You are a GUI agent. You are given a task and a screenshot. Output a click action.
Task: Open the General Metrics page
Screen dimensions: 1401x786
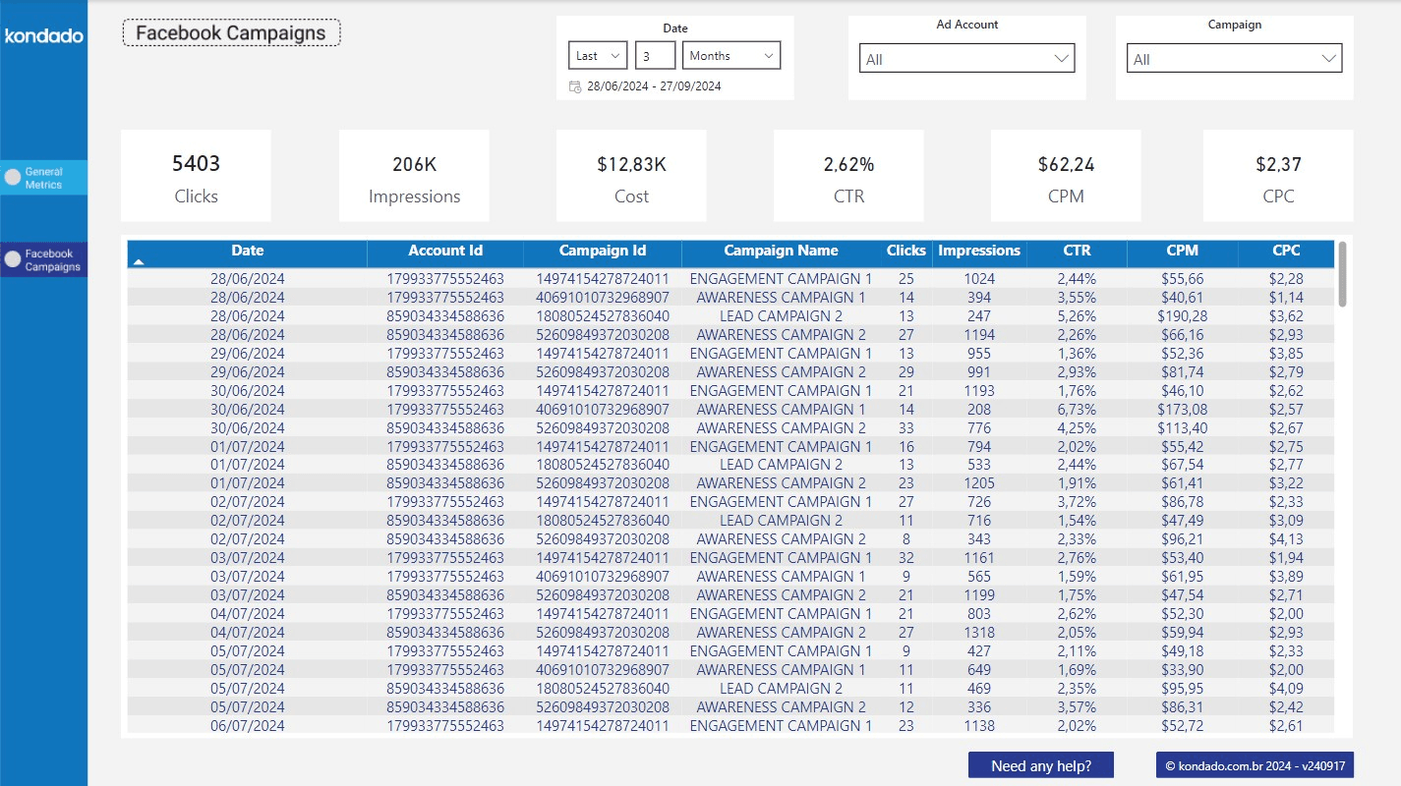pos(44,178)
